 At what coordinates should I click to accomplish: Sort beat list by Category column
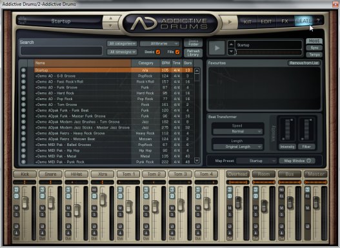click(146, 63)
